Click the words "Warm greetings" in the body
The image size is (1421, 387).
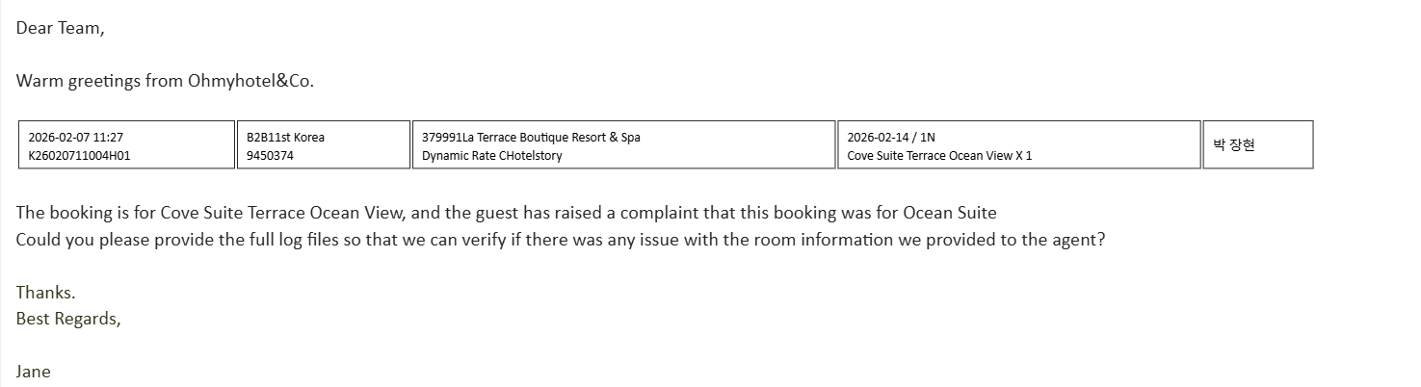coord(76,81)
